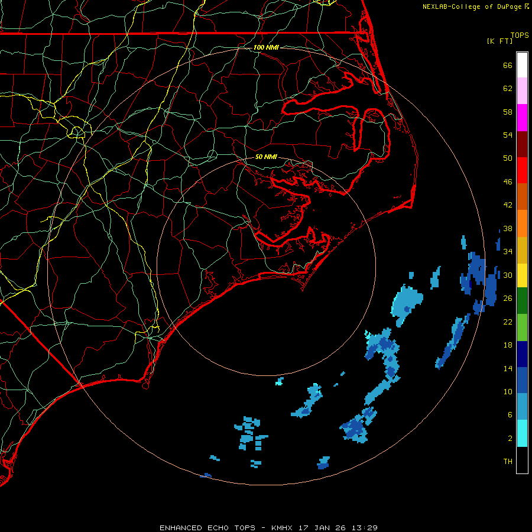Click the '13:29' timestamp text
This screenshot has width=532, height=532.
pyautogui.click(x=364, y=528)
